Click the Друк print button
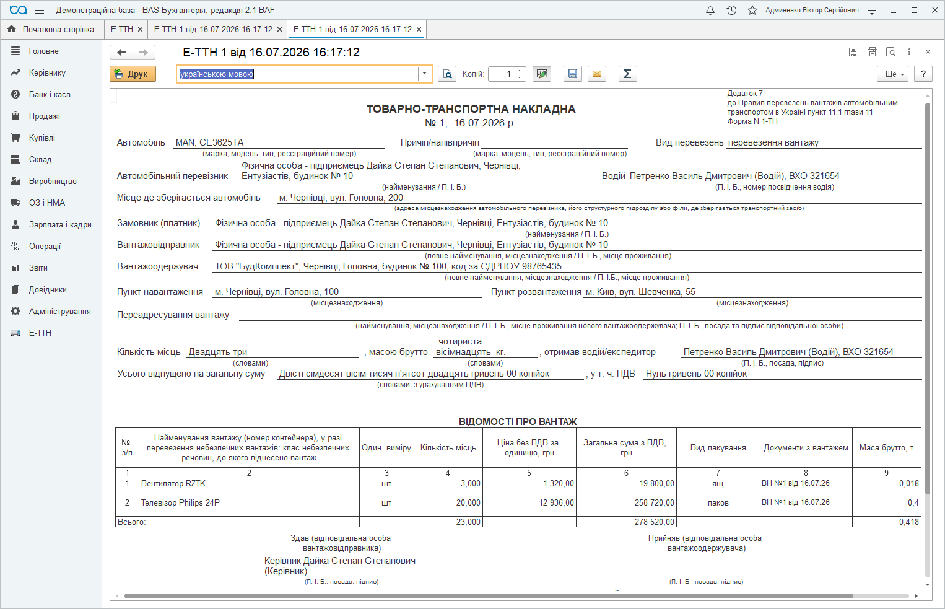 (133, 74)
